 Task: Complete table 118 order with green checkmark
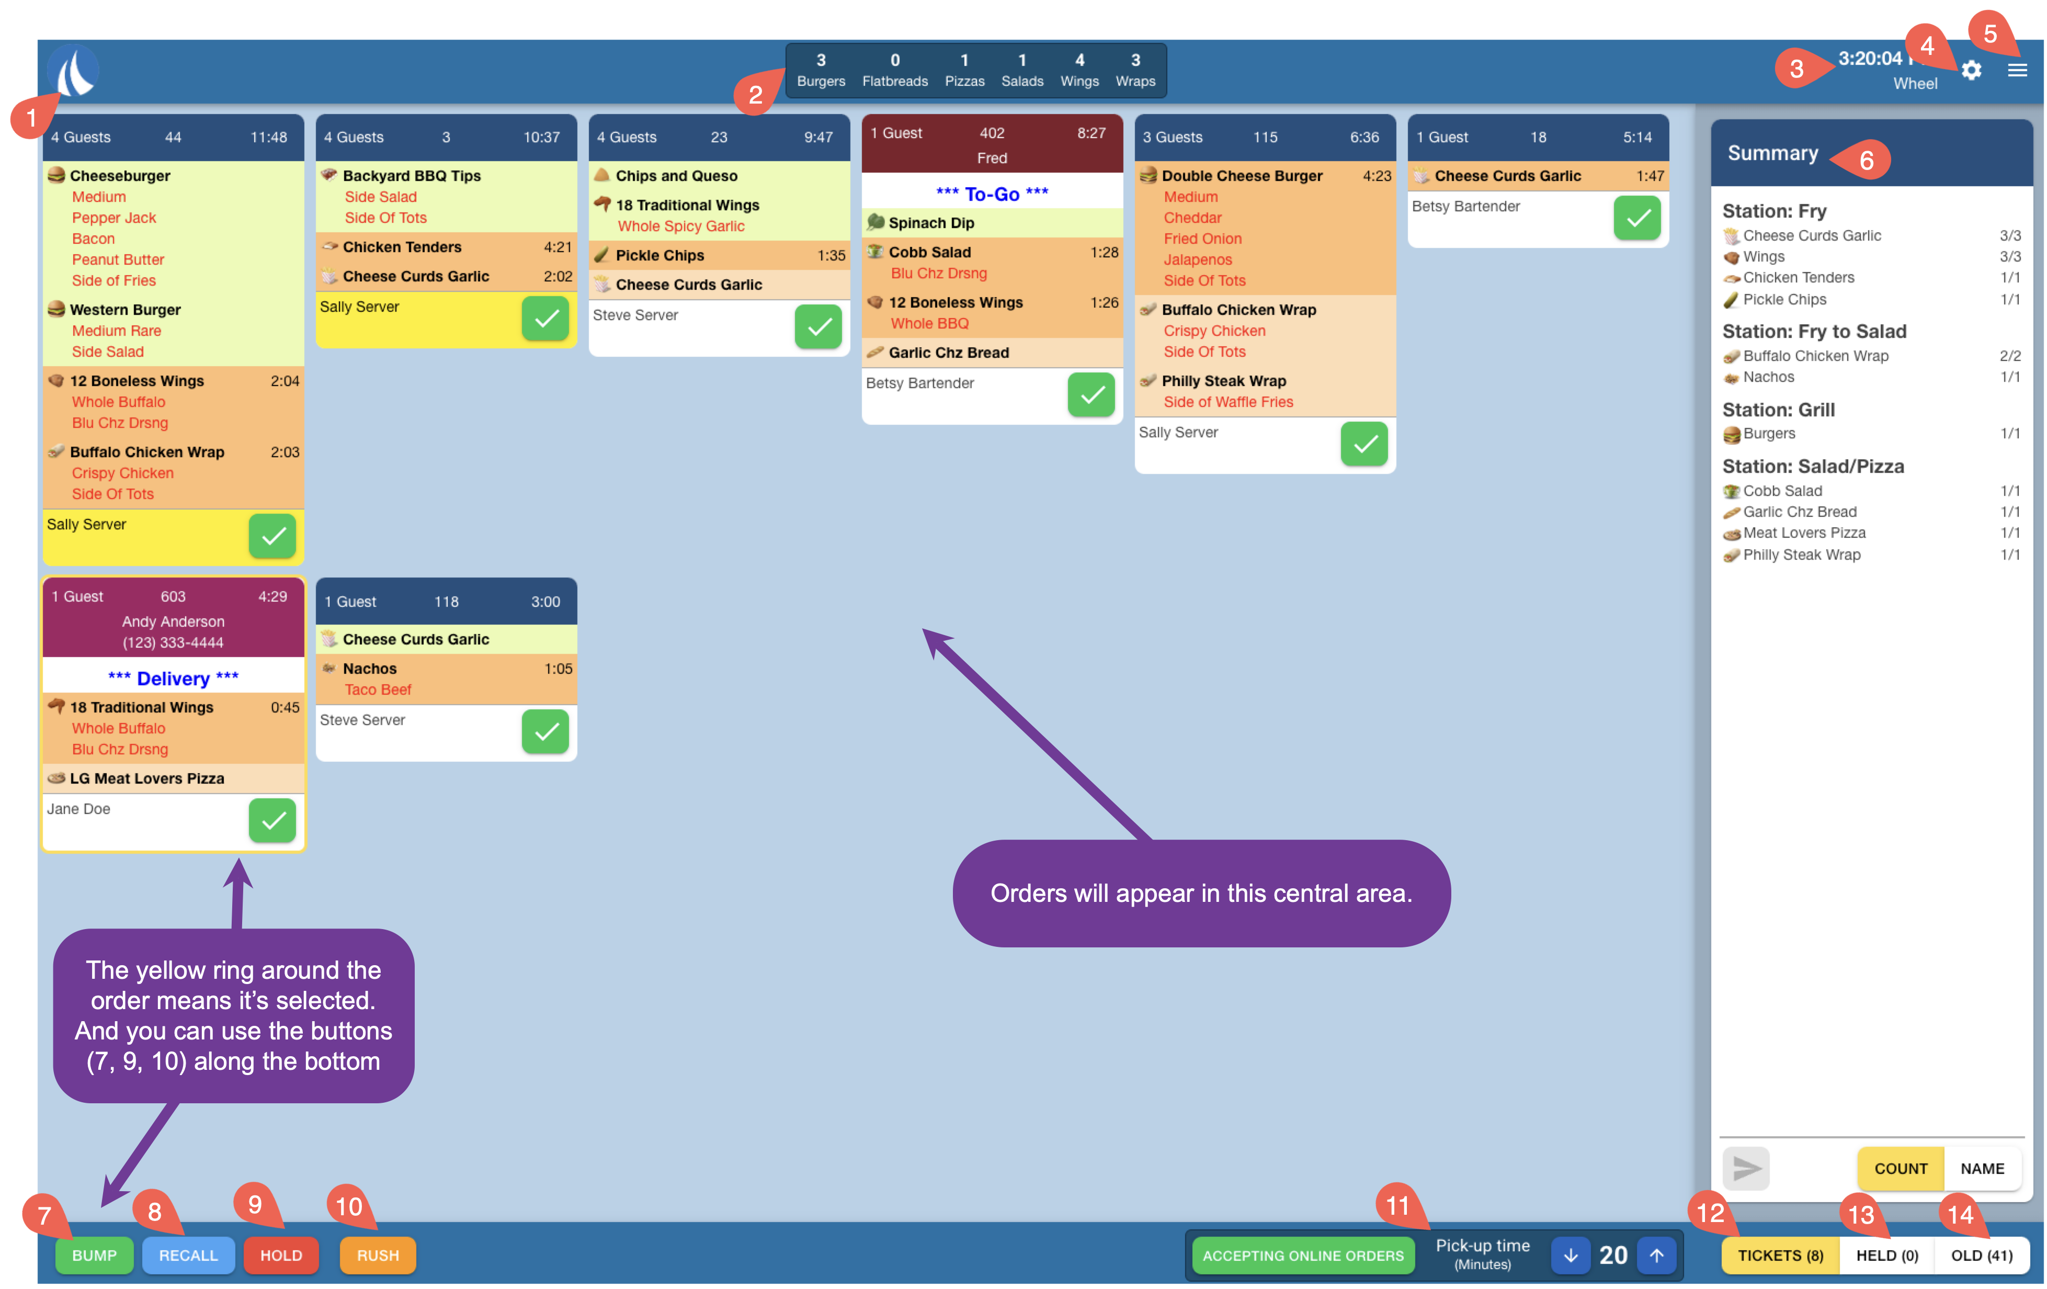coord(546,731)
